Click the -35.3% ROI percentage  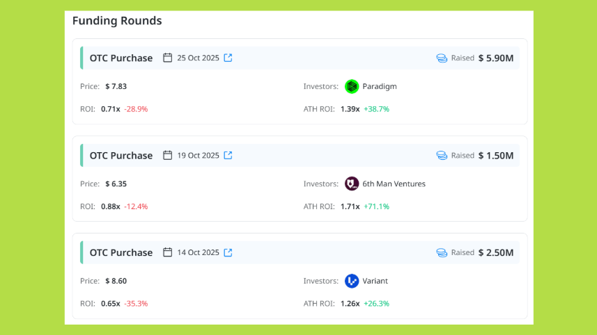point(136,304)
